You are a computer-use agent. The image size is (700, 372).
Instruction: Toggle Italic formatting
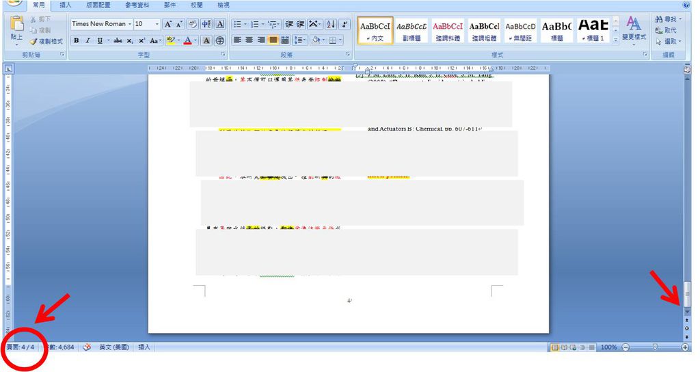pos(88,40)
